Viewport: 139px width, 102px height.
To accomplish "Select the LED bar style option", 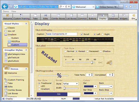I will (39, 86).
